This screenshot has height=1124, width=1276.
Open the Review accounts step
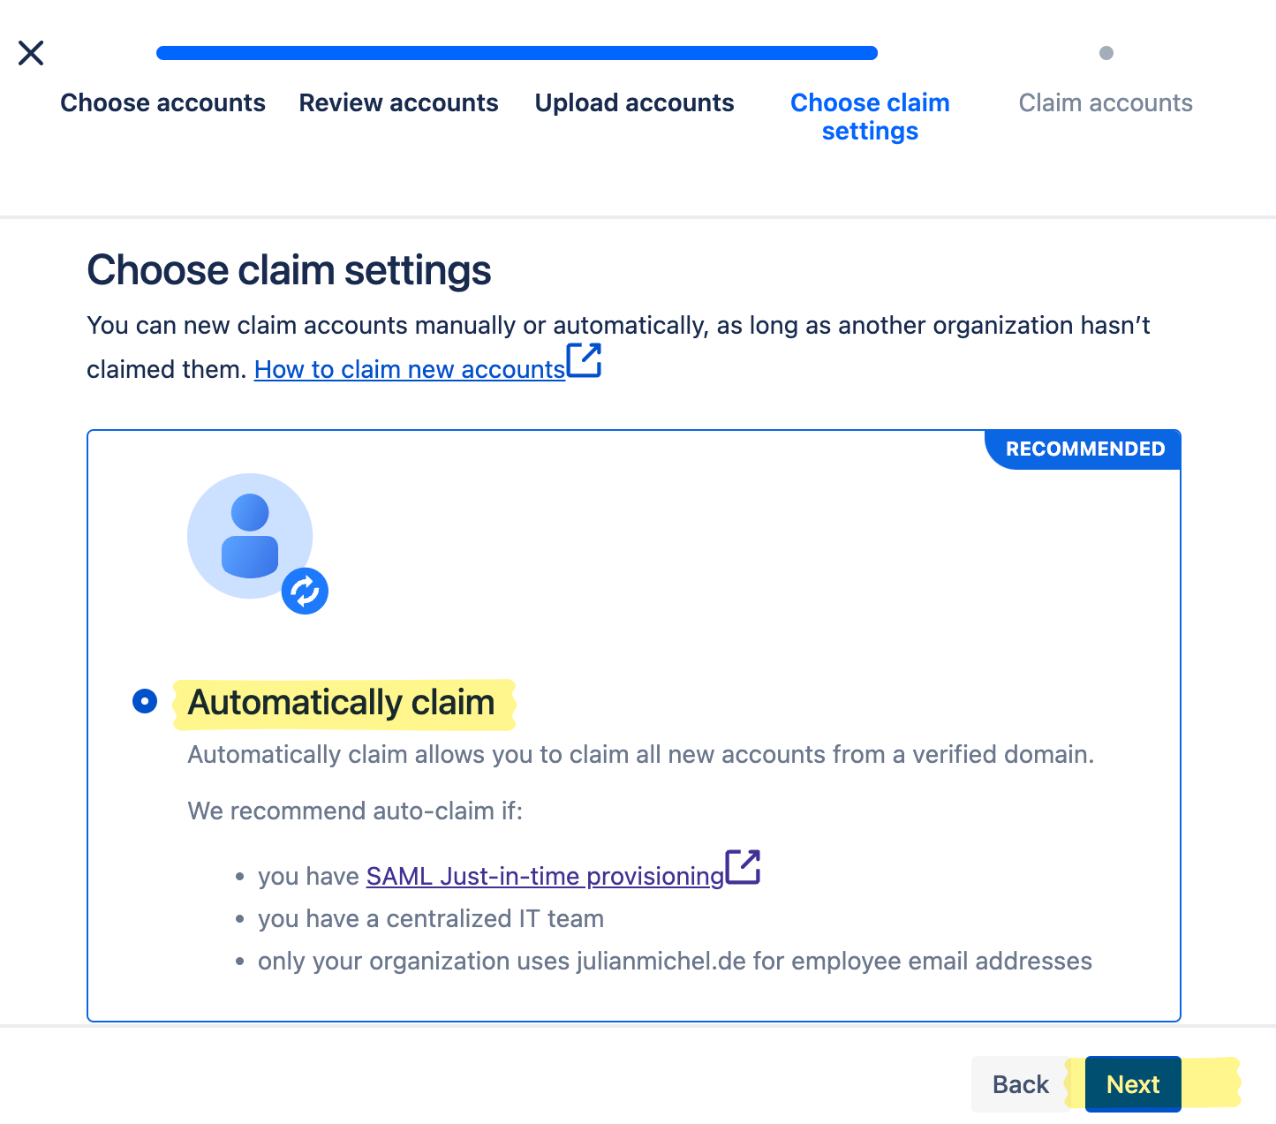[x=398, y=102]
